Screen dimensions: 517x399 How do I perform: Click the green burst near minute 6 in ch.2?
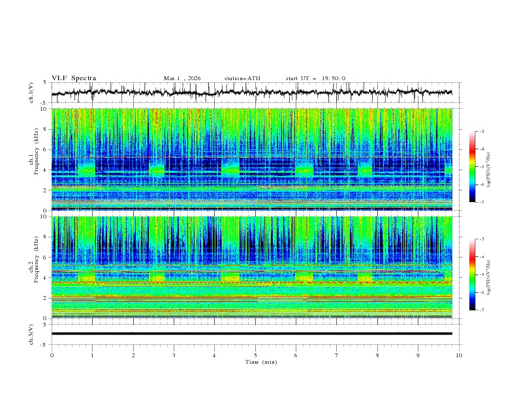304,277
